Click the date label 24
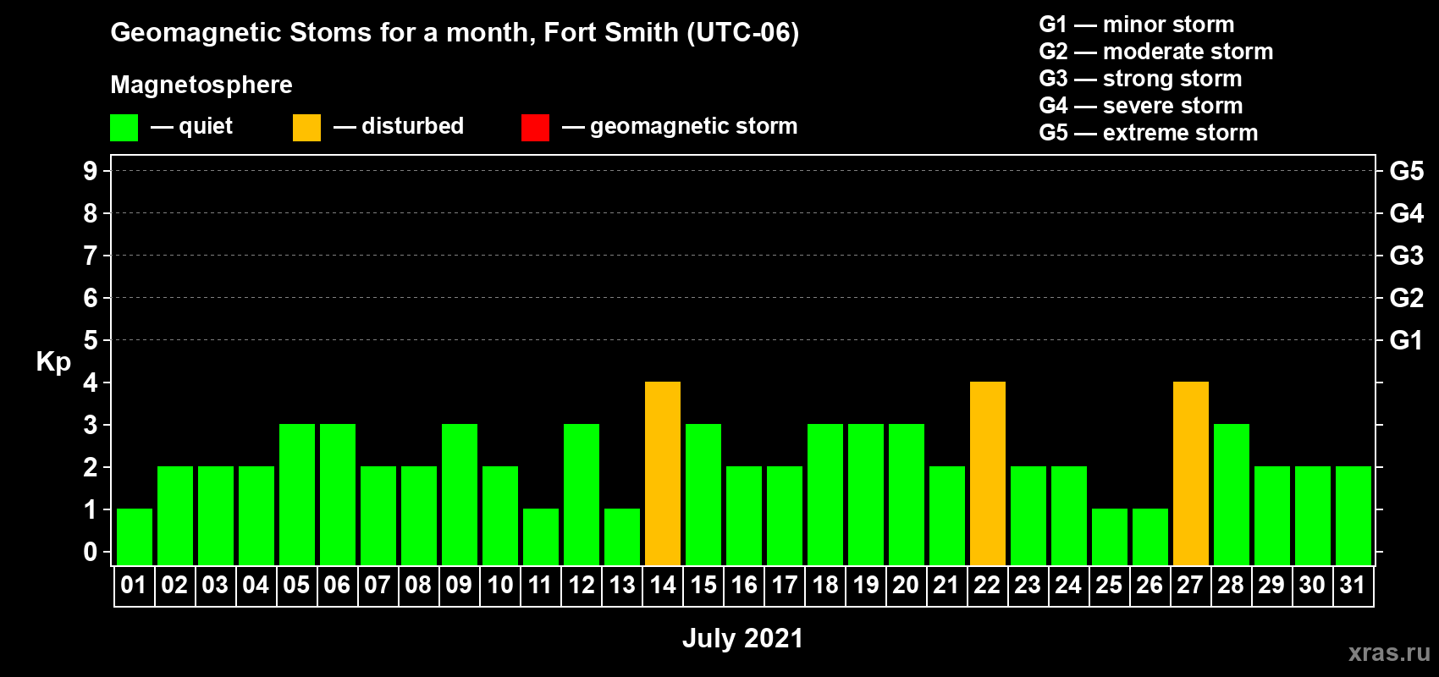The height and width of the screenshot is (677, 1439). [1068, 585]
